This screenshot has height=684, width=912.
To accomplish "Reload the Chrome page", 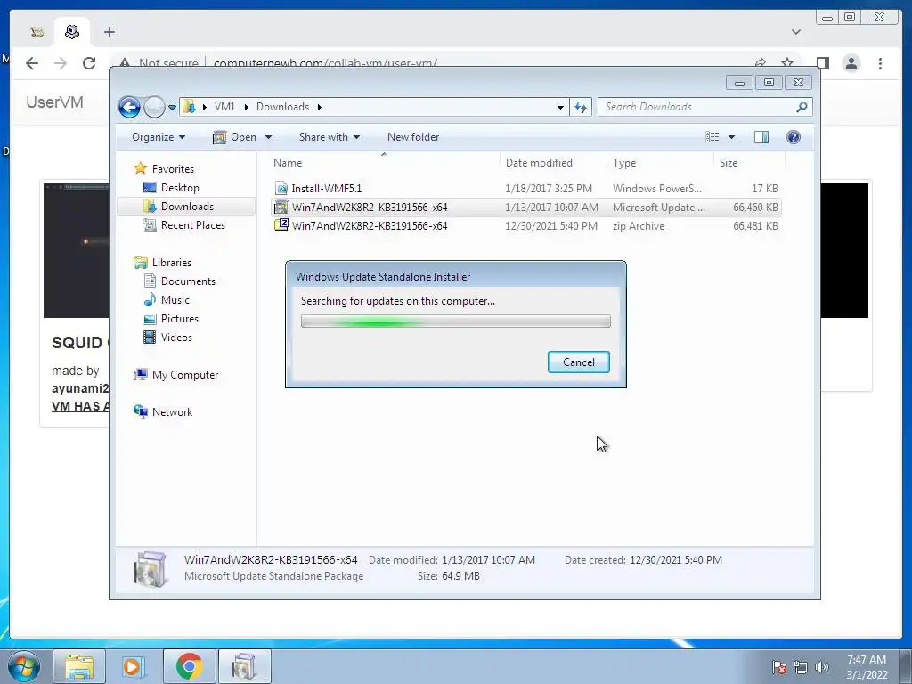I will pos(89,63).
